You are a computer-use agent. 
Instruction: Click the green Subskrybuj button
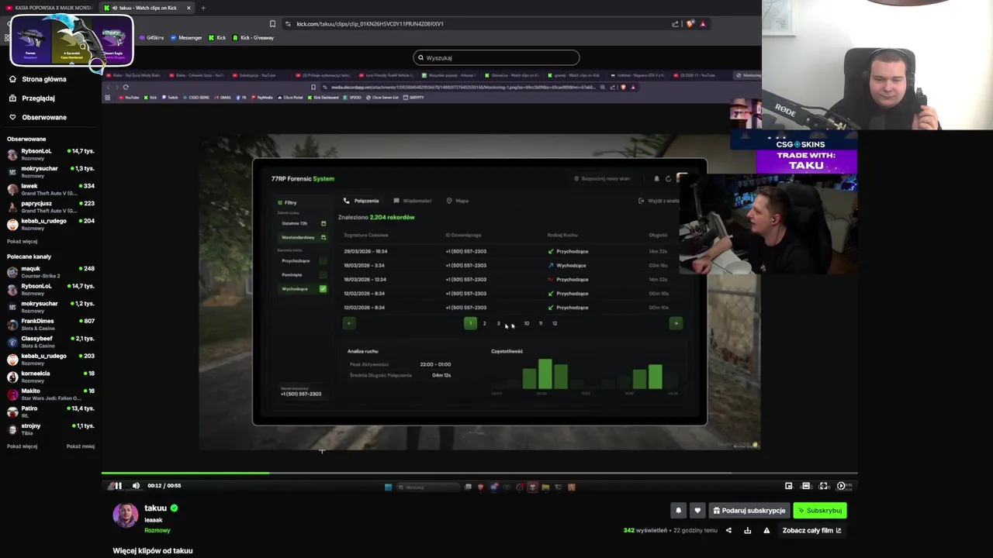[819, 511]
